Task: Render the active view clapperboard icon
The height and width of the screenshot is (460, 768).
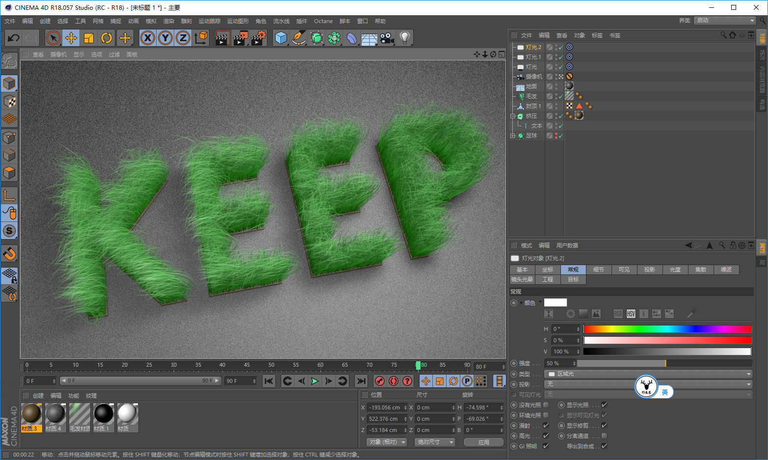Action: [222, 38]
